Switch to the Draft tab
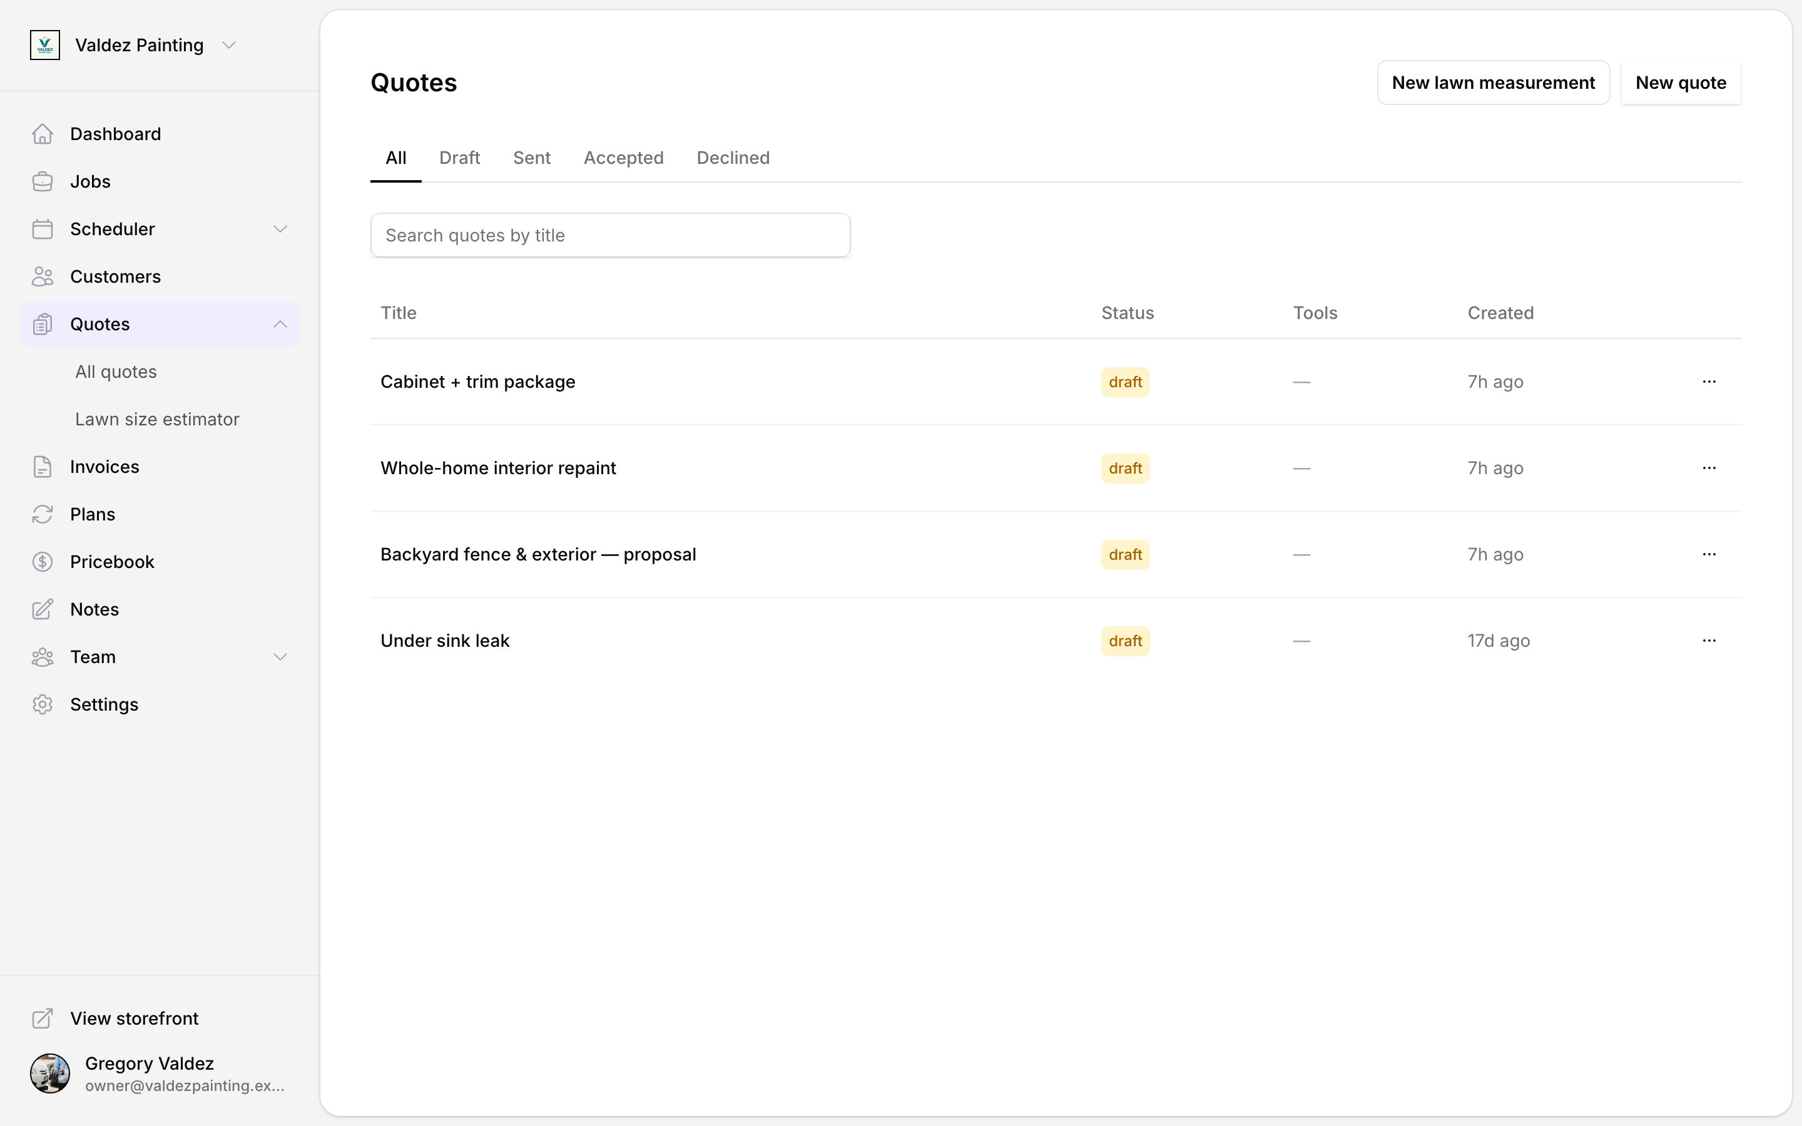1802x1126 pixels. click(459, 158)
